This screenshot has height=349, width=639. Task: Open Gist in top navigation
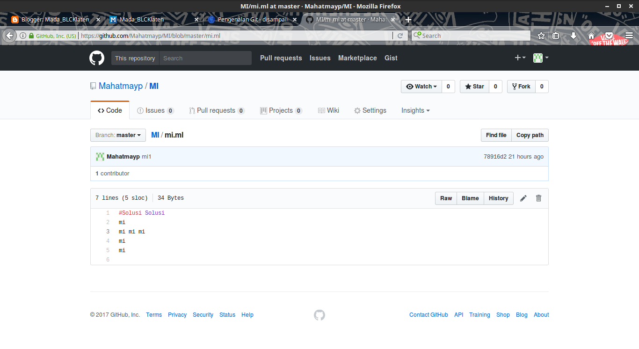(x=391, y=58)
